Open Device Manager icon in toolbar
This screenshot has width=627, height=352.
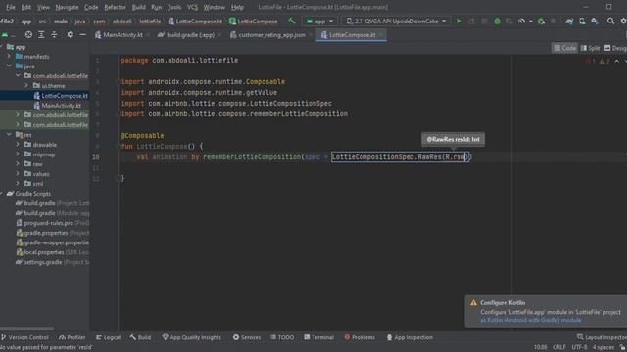pos(582,21)
